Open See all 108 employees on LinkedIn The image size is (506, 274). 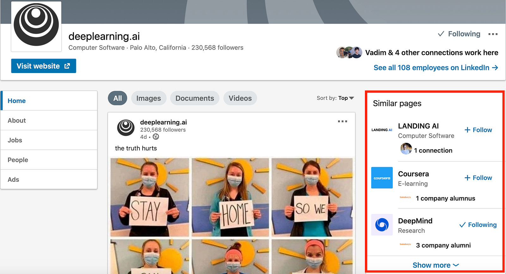[436, 68]
